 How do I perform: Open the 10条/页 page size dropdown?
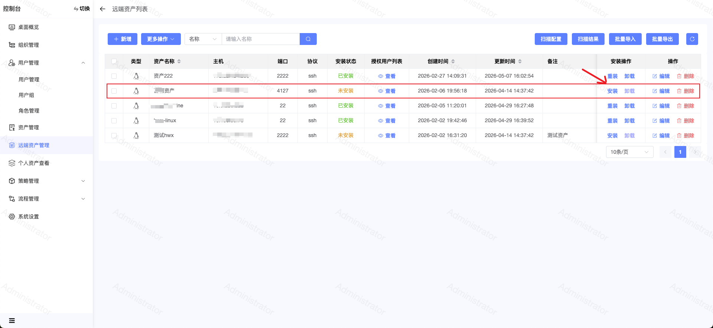click(x=629, y=152)
